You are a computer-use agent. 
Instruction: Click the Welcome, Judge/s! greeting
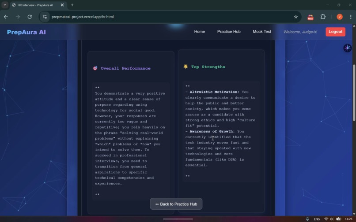[x=300, y=32]
